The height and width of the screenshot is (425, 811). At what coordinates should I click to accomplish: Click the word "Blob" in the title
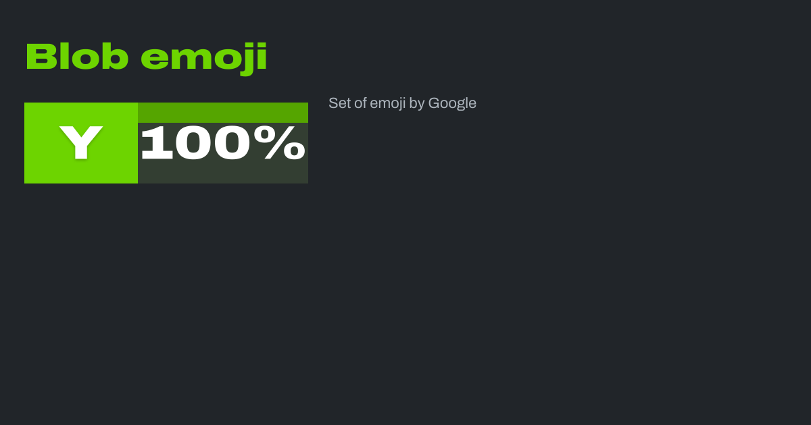[x=77, y=57]
